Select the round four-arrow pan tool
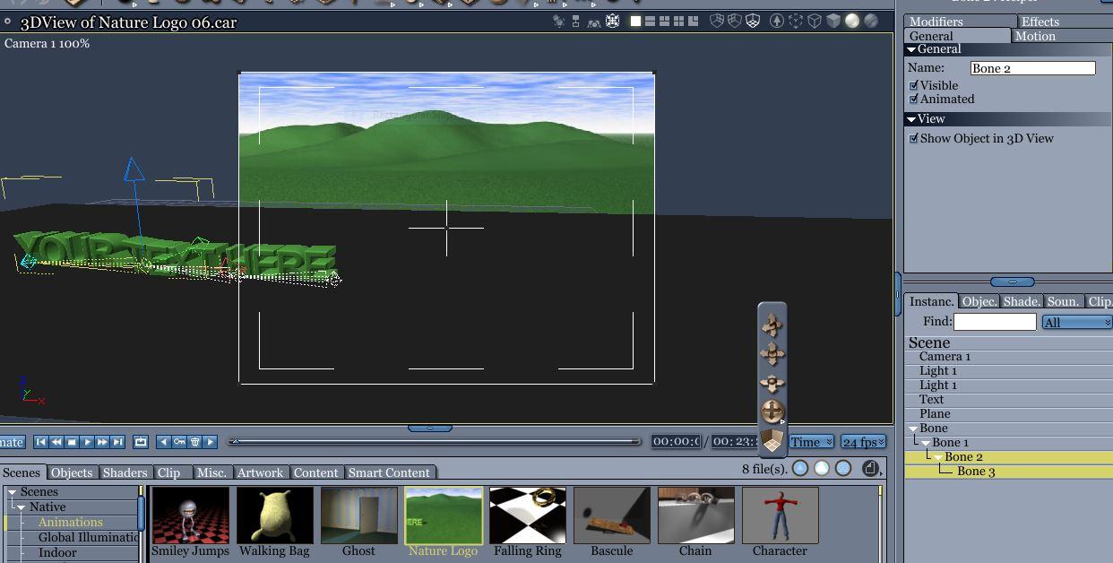 (772, 411)
